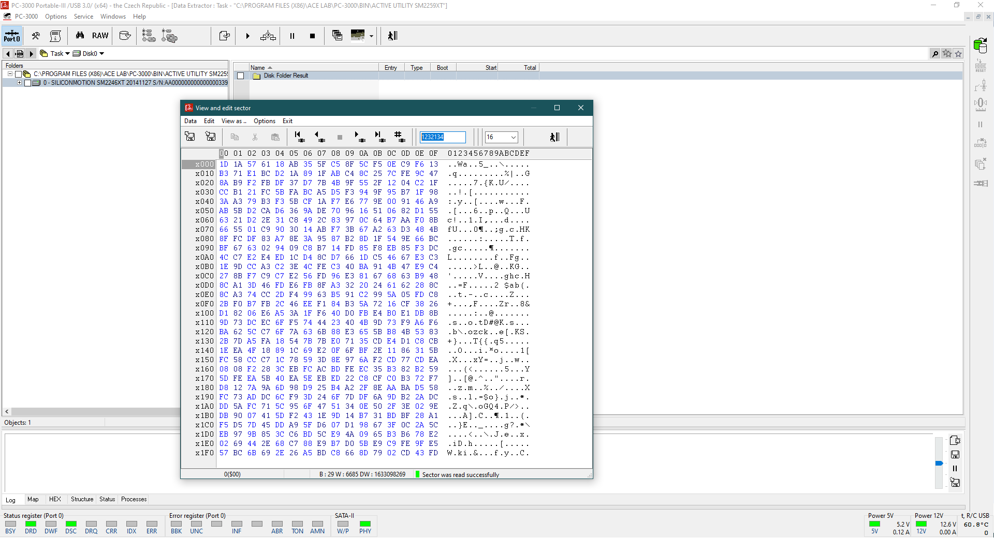The image size is (994, 538).
Task: Click the go-to-sector hash icon
Action: pos(399,137)
